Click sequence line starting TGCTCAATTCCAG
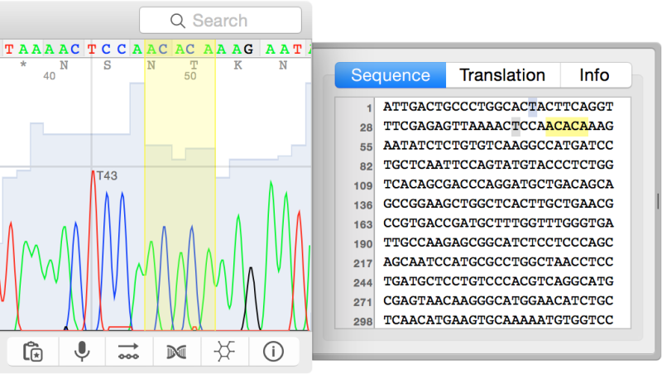 tap(498, 165)
